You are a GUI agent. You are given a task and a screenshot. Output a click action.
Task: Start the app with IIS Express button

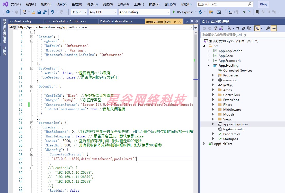[183, 12]
